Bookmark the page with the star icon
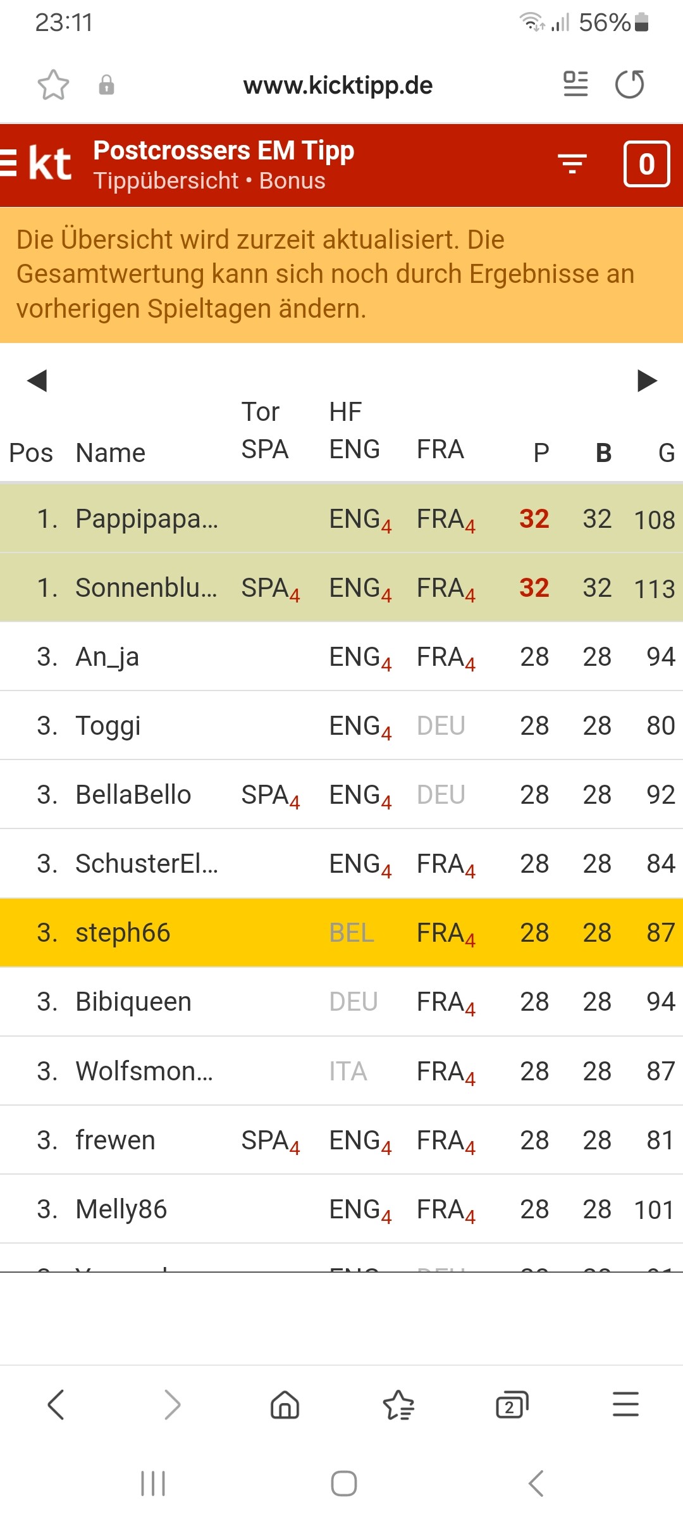This screenshot has height=1524, width=683. (x=53, y=85)
